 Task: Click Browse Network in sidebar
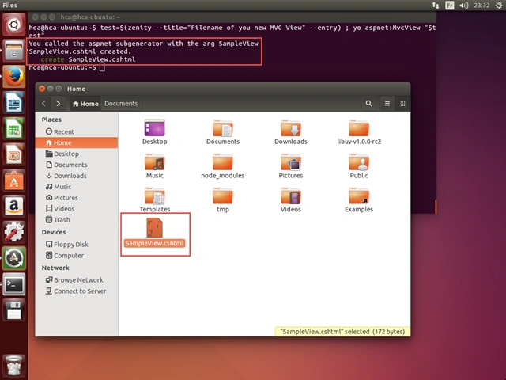[77, 279]
